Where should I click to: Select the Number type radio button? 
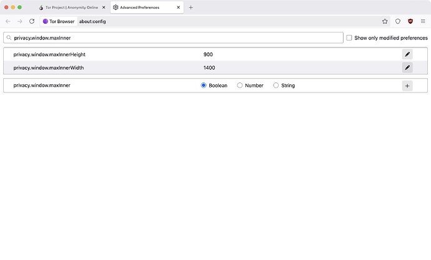point(240,85)
